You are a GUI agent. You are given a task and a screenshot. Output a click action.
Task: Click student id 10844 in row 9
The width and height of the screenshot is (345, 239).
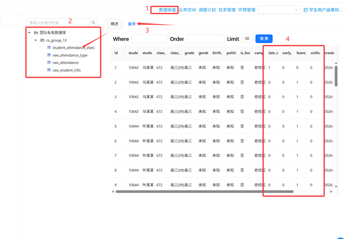click(x=134, y=185)
